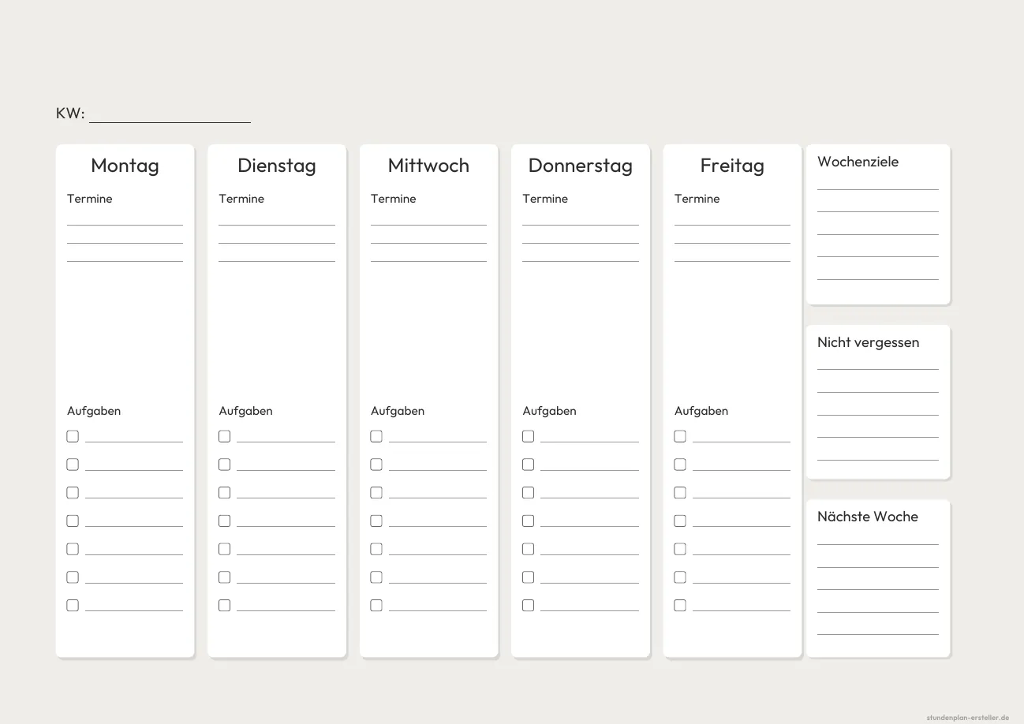Check the fourth Aufgaben checkbox under Mittwoch
The image size is (1024, 724).
coord(376,521)
